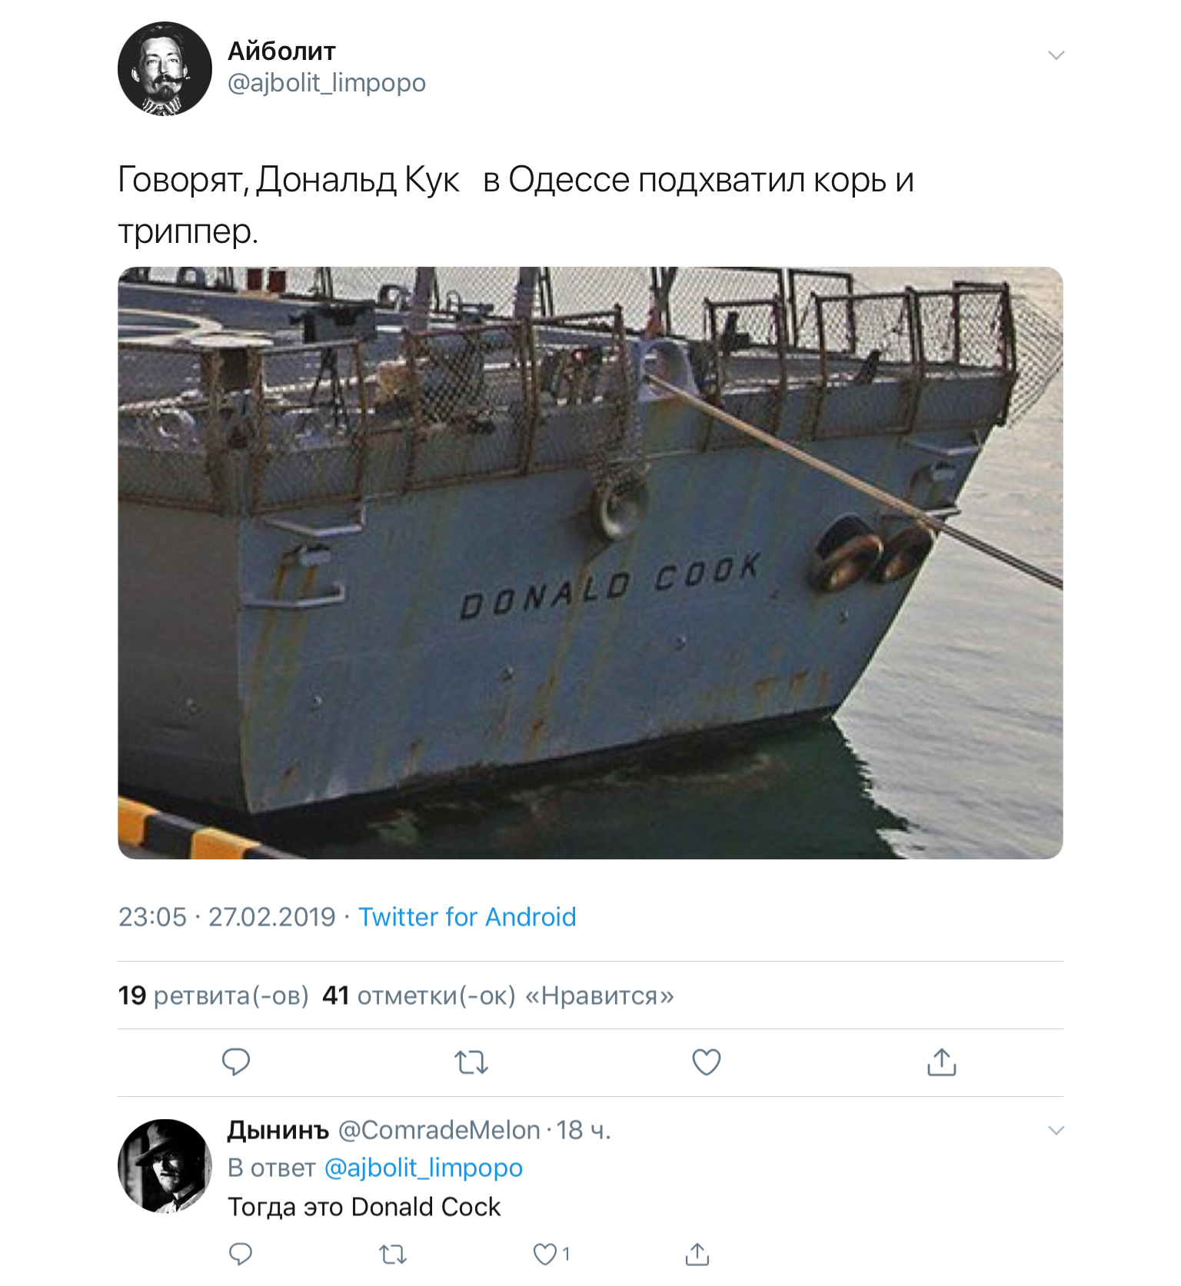The height and width of the screenshot is (1286, 1181).
Task: Follow the @ajbolit_limpopo mention in the reply
Action: click(424, 1168)
